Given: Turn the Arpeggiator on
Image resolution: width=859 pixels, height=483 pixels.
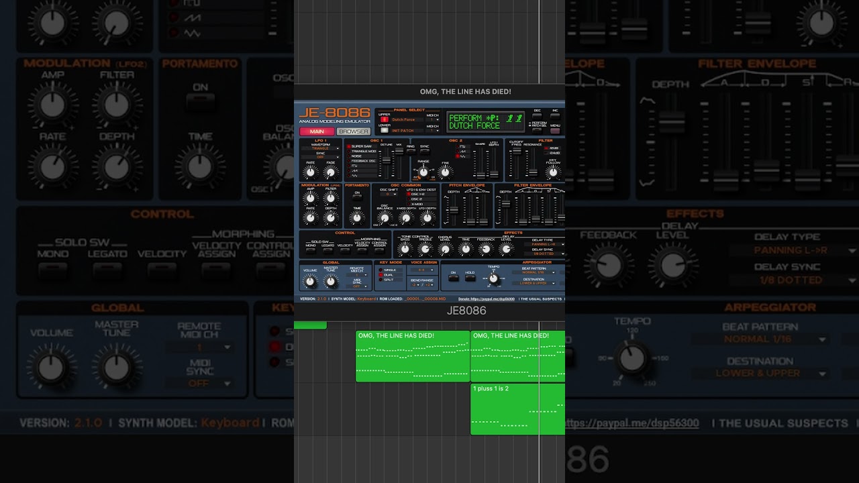Looking at the screenshot, I should click(x=454, y=278).
